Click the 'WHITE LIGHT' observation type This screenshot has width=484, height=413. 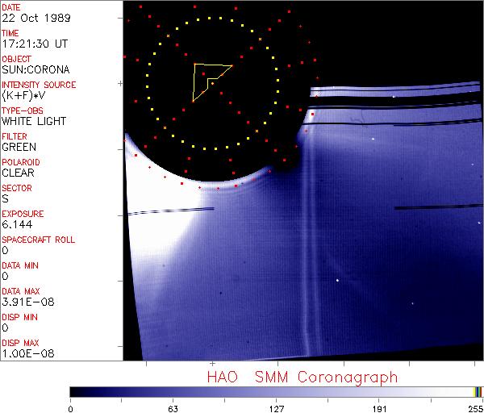(34, 122)
